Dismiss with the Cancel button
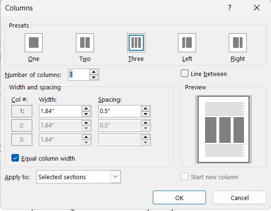 tap(240, 198)
